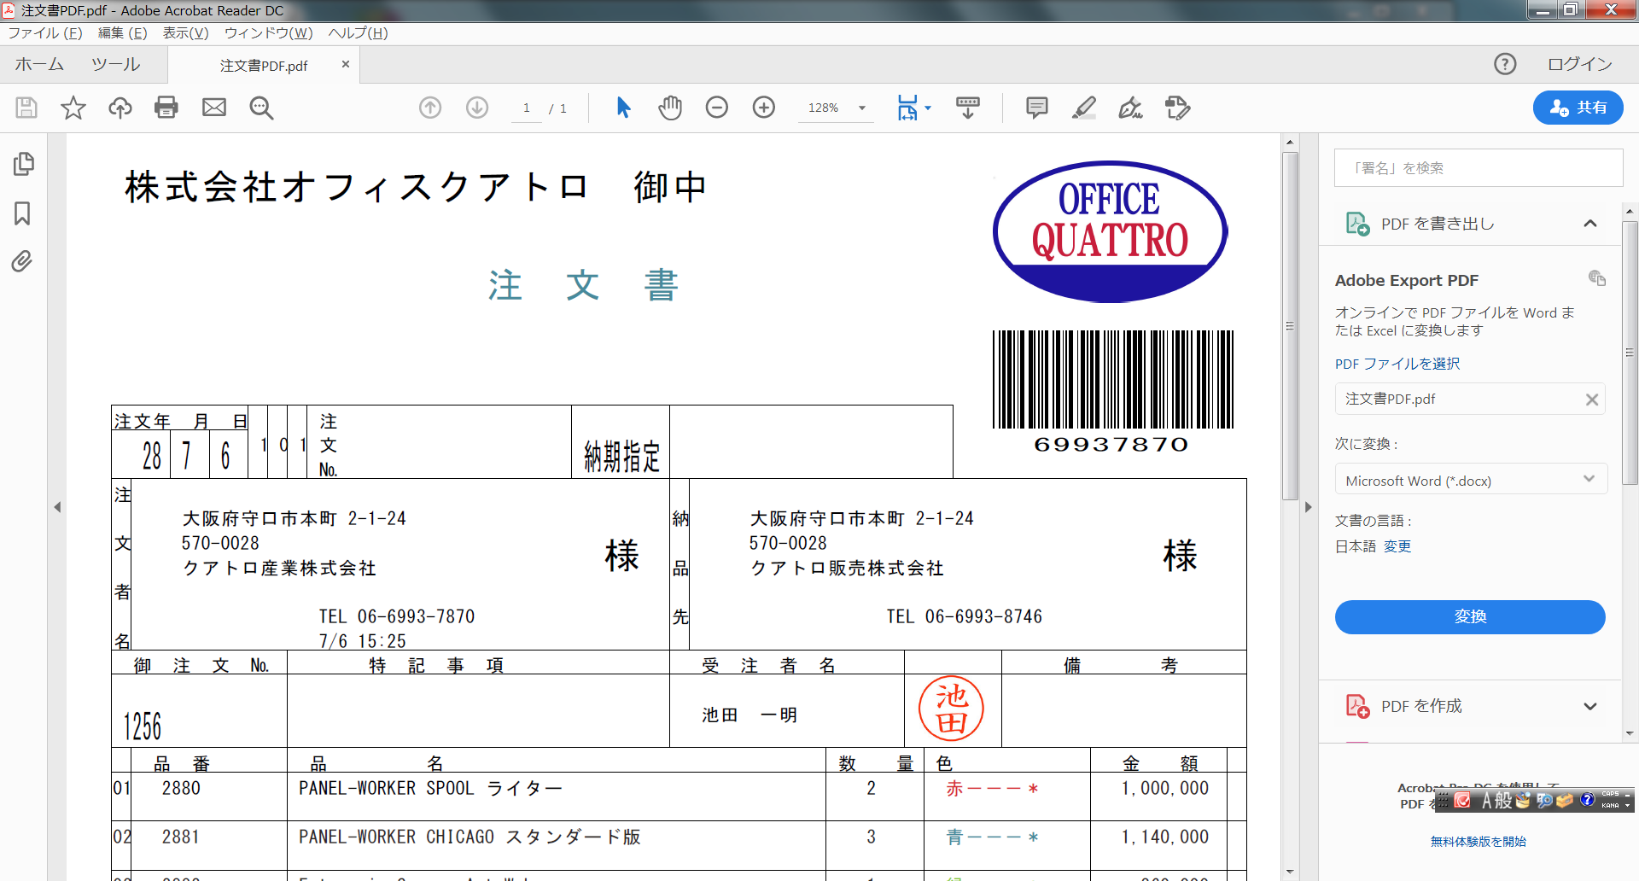Click the email envelope icon
The image size is (1639, 881).
(x=214, y=108)
